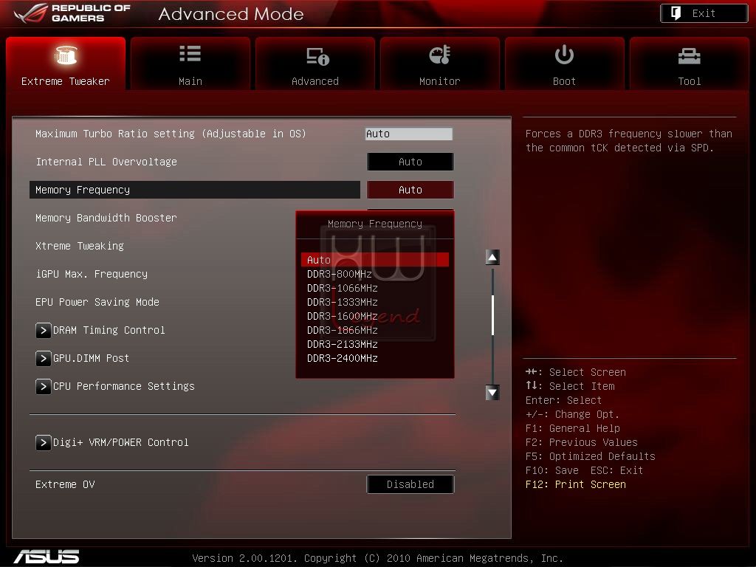Select the Extreme OV setting label
The height and width of the screenshot is (567, 756).
click(65, 484)
